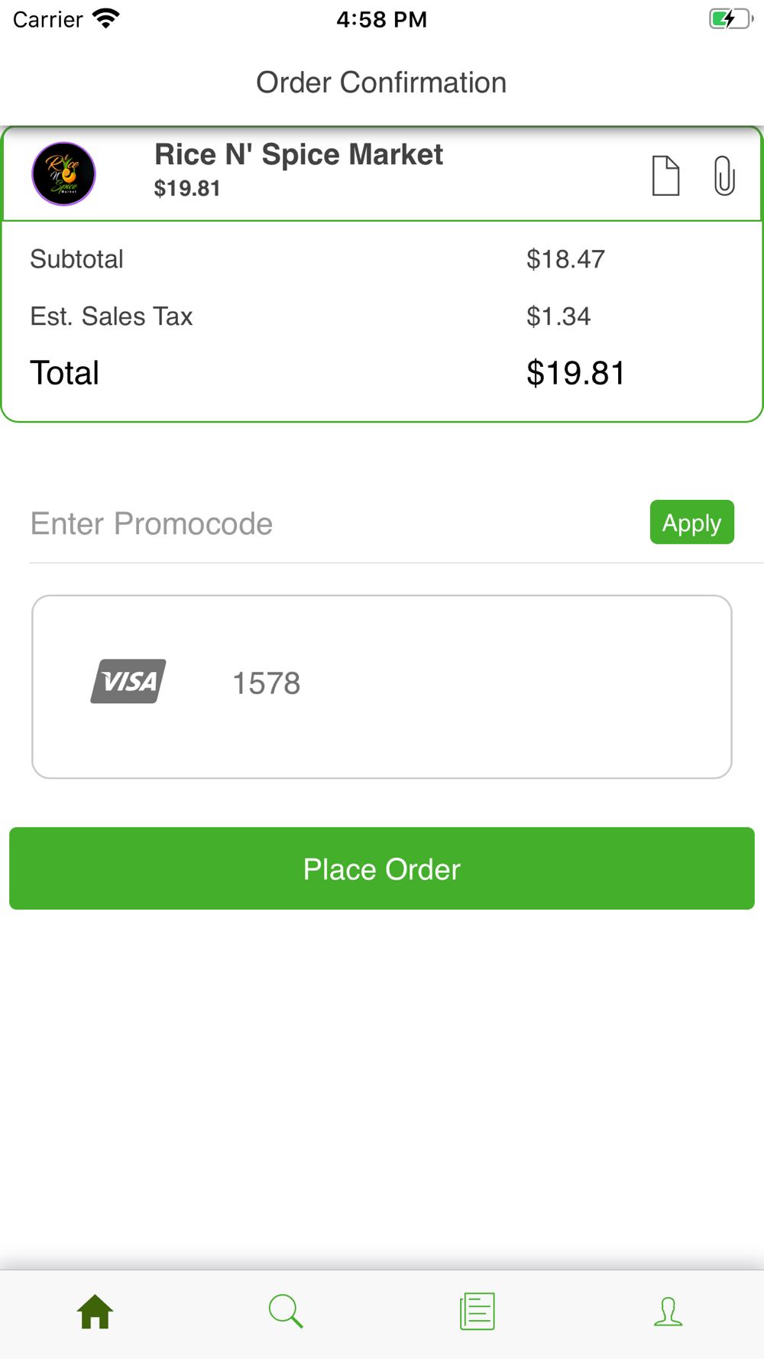
Task: Tap the Rice N' Spice Market logo
Action: 63,174
